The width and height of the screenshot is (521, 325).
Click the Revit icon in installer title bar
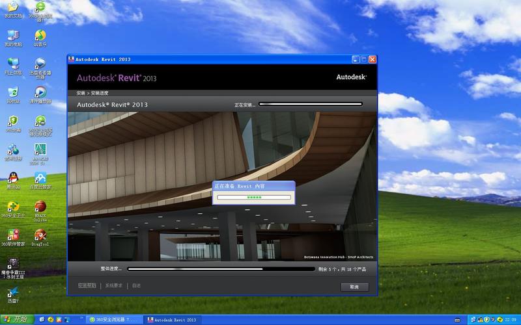pyautogui.click(x=71, y=59)
